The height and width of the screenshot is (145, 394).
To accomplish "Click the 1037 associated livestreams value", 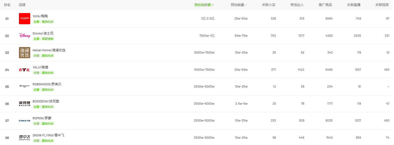I will pos(357,121).
